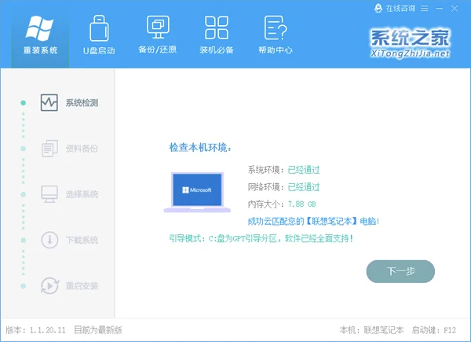Click the progress dot beside 重启安装

(x=23, y=285)
